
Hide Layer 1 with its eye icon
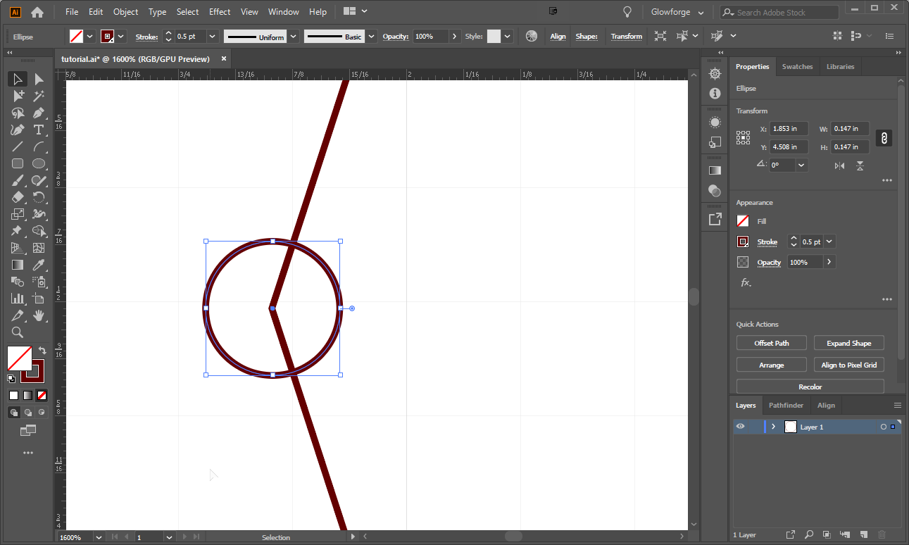tap(740, 426)
